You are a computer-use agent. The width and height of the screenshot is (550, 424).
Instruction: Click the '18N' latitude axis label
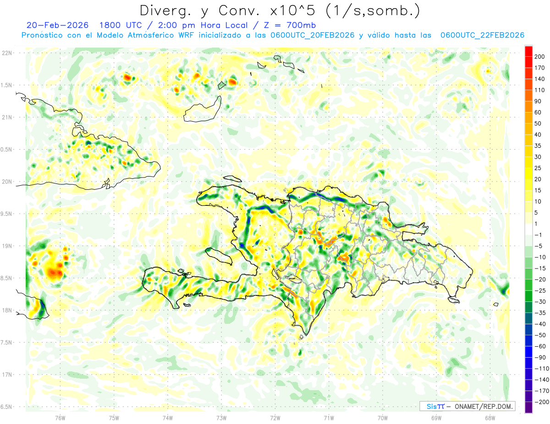point(8,310)
